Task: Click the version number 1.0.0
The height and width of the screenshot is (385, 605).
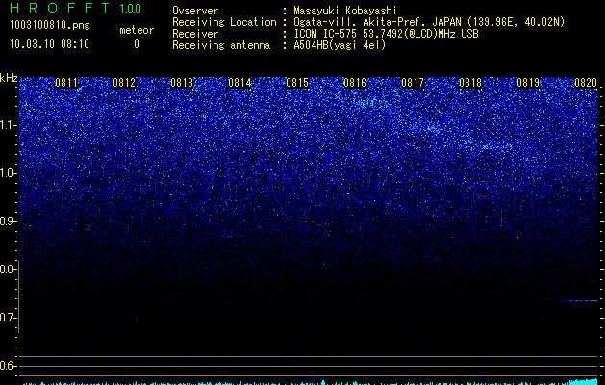Action: 131,9
